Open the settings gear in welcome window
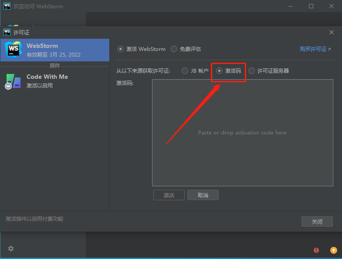This screenshot has height=259, width=342. tap(11, 248)
